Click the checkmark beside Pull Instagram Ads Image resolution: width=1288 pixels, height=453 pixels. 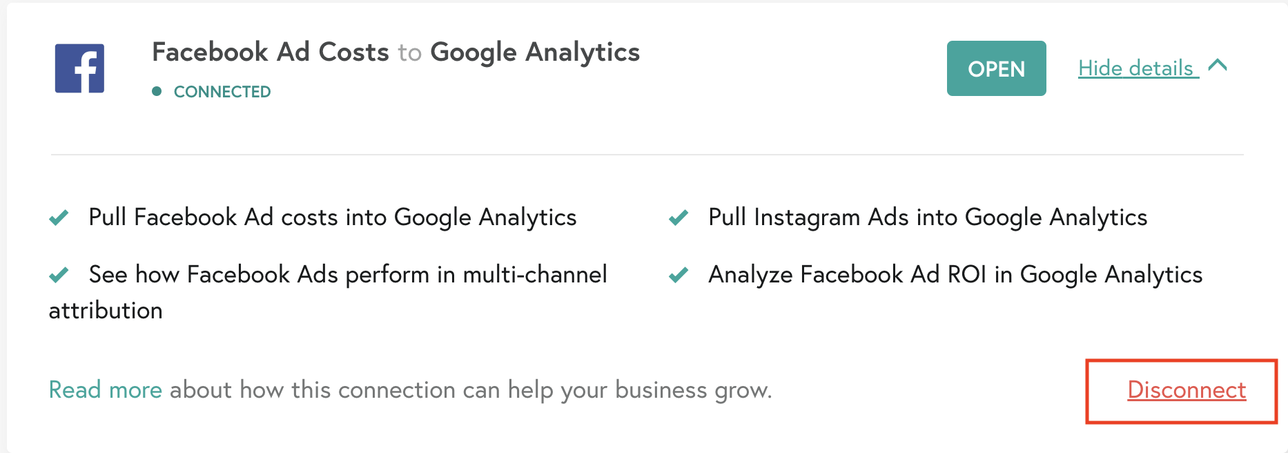[x=679, y=218]
